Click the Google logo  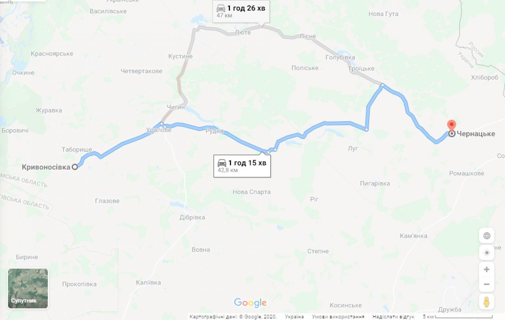point(250,303)
